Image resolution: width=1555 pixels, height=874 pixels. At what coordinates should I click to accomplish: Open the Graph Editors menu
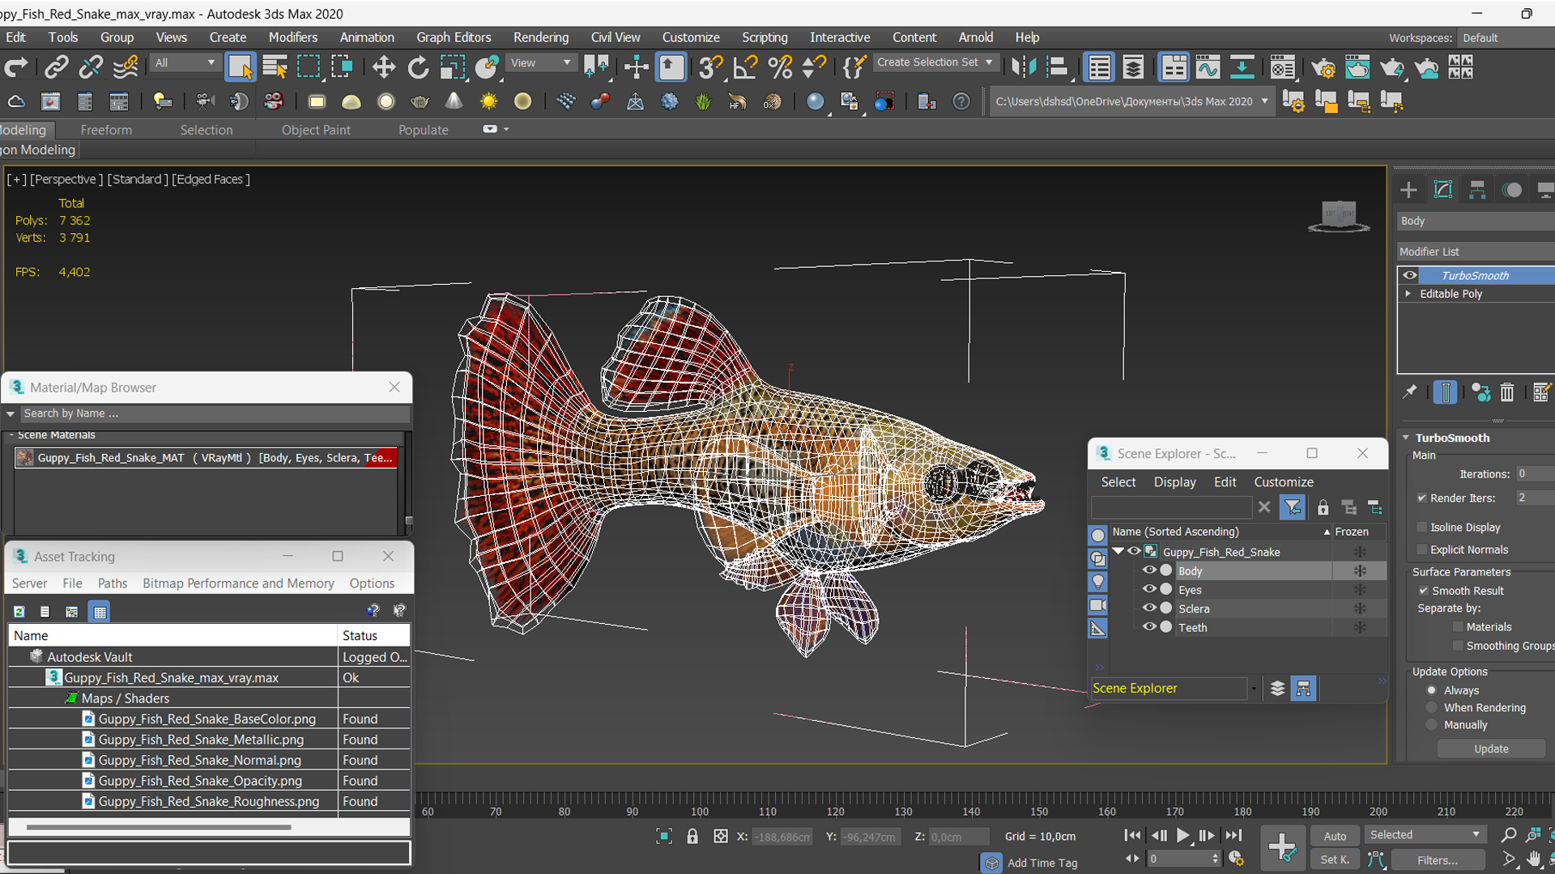coord(454,37)
